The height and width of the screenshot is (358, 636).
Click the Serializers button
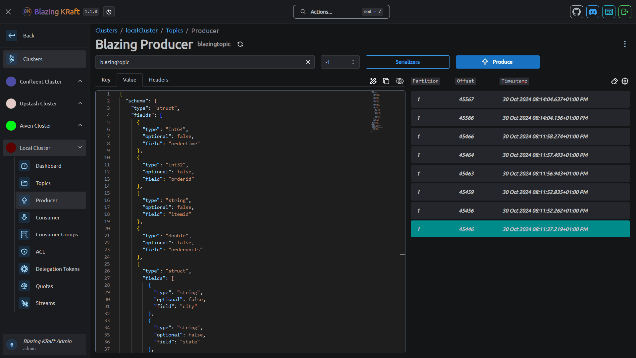407,62
